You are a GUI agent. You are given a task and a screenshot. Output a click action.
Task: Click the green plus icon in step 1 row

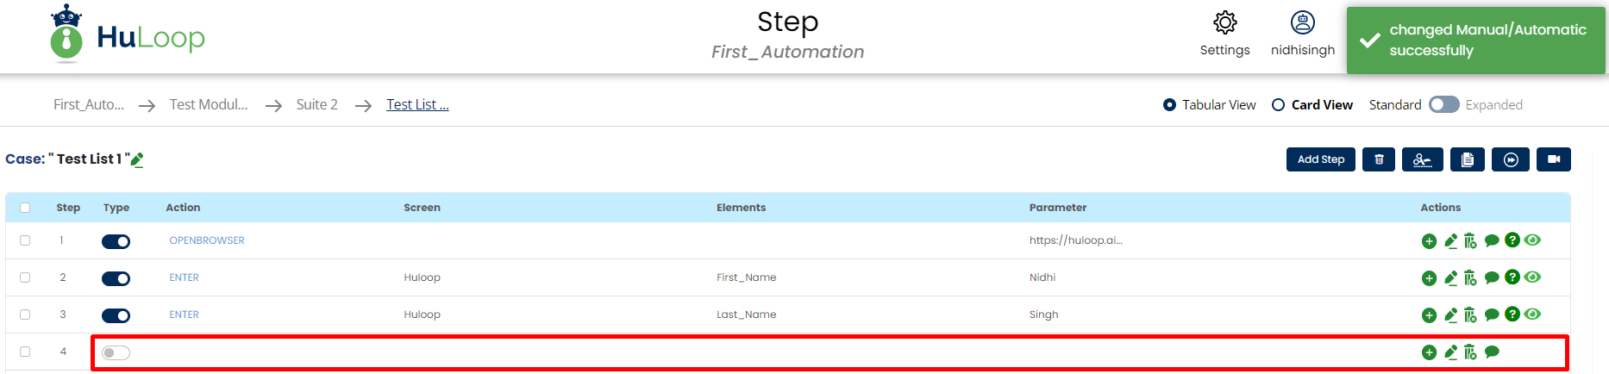pyautogui.click(x=1429, y=241)
